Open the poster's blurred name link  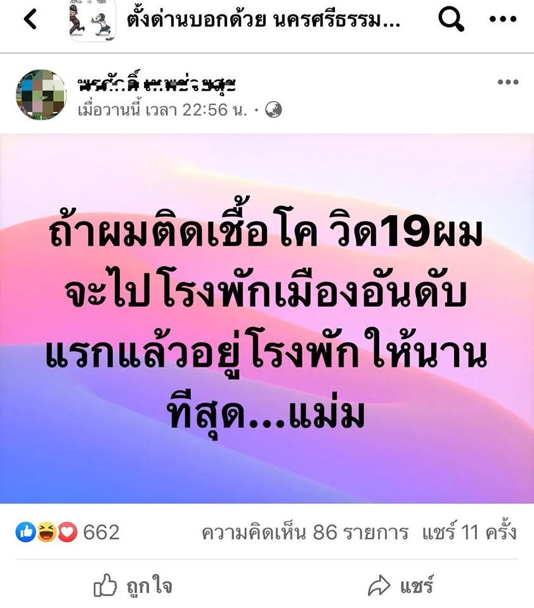pyautogui.click(x=157, y=82)
